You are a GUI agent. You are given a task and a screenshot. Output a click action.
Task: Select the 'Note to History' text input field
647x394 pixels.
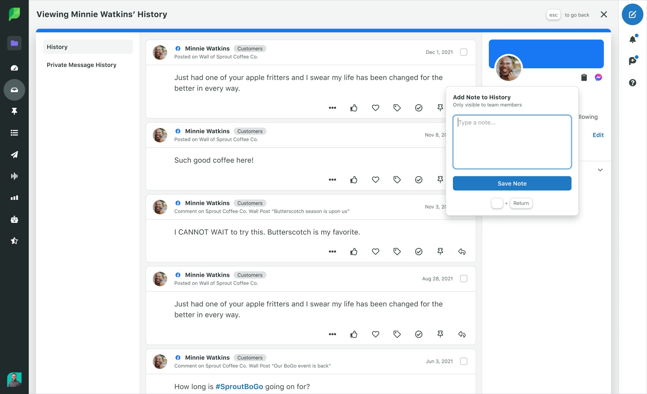coord(511,142)
